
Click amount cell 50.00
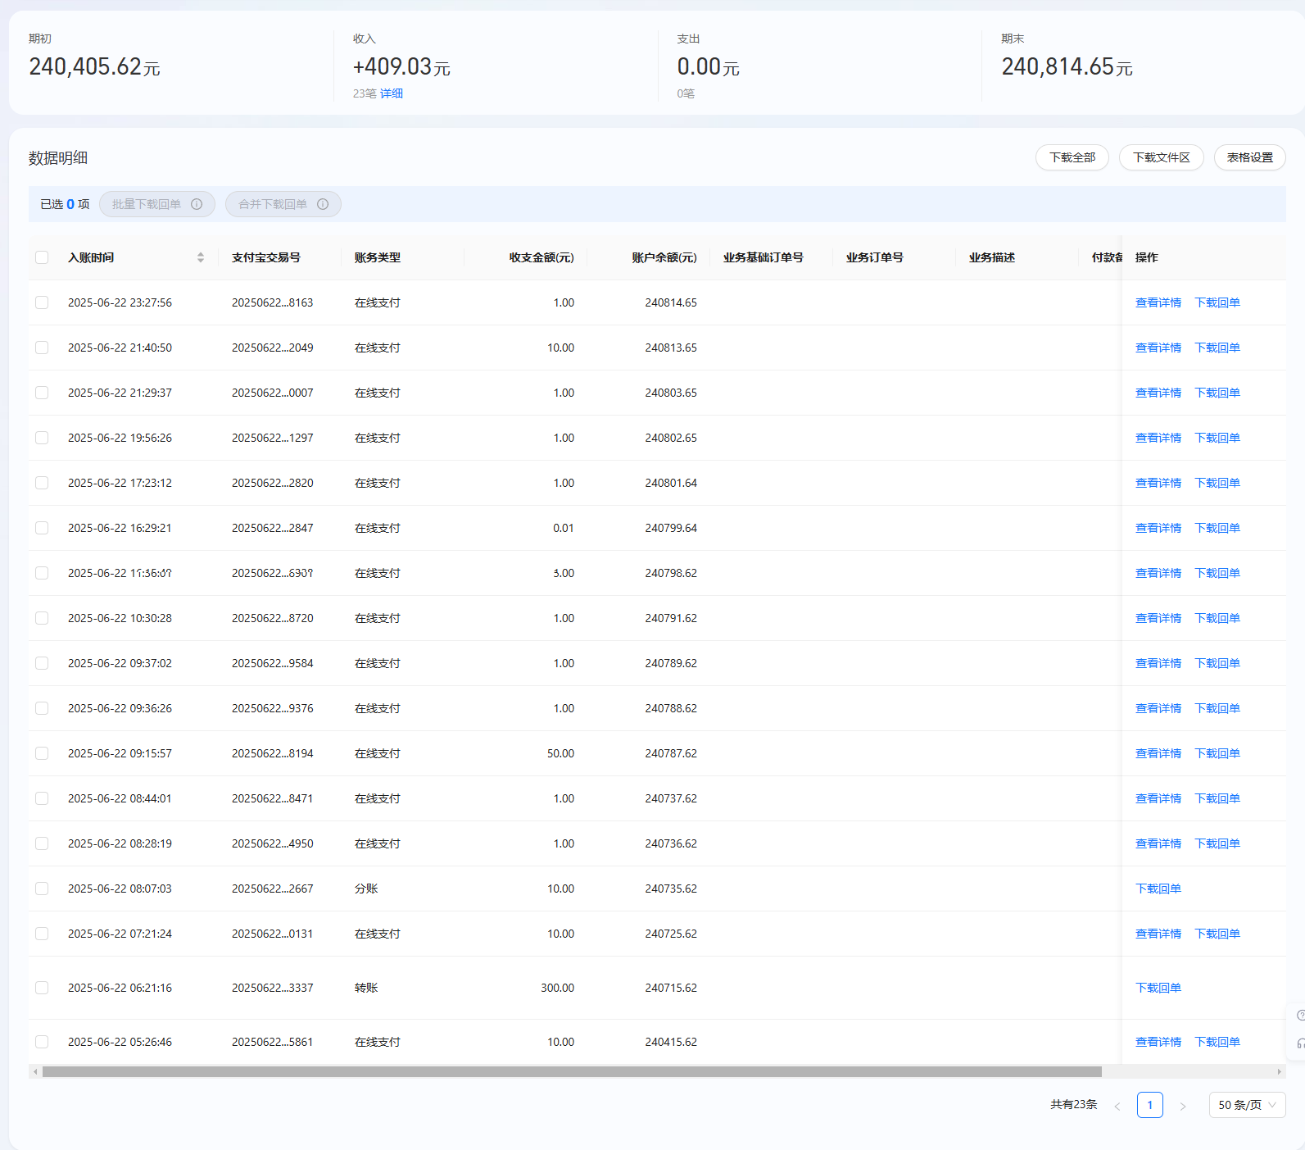[x=561, y=753]
